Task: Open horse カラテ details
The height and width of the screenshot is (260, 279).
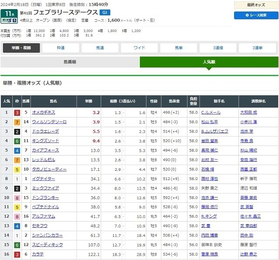Action: pyautogui.click(x=38, y=254)
